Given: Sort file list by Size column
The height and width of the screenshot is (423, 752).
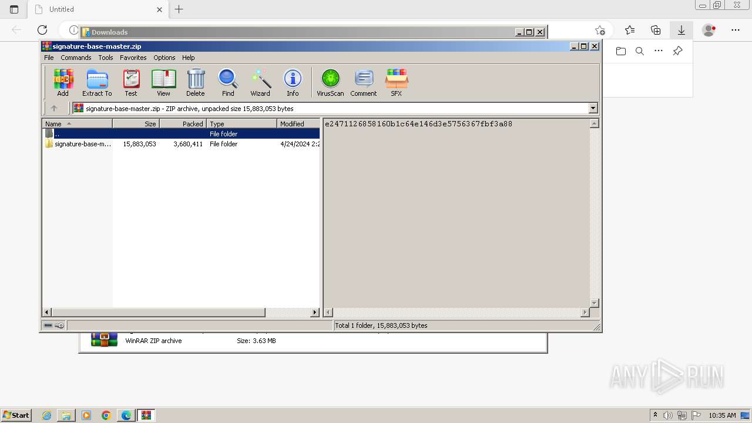Looking at the screenshot, I should click(x=136, y=124).
